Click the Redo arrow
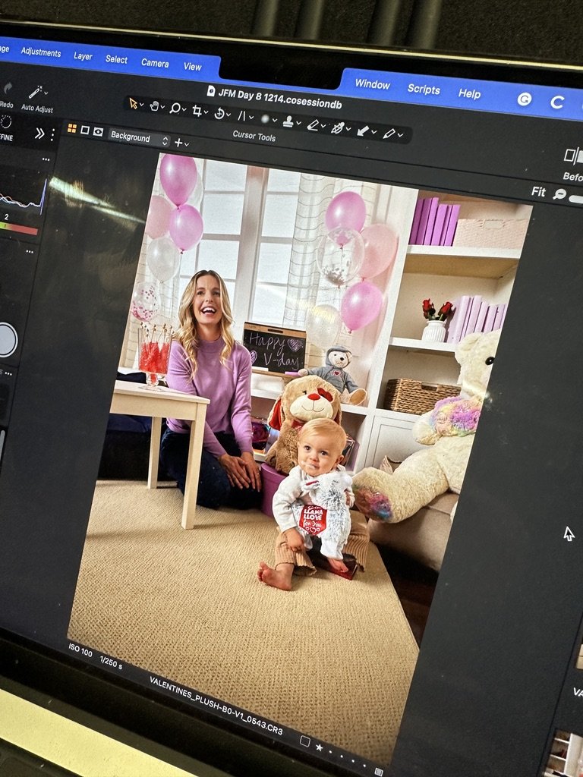Screen dimensions: 583x777 pyautogui.click(x=8, y=88)
